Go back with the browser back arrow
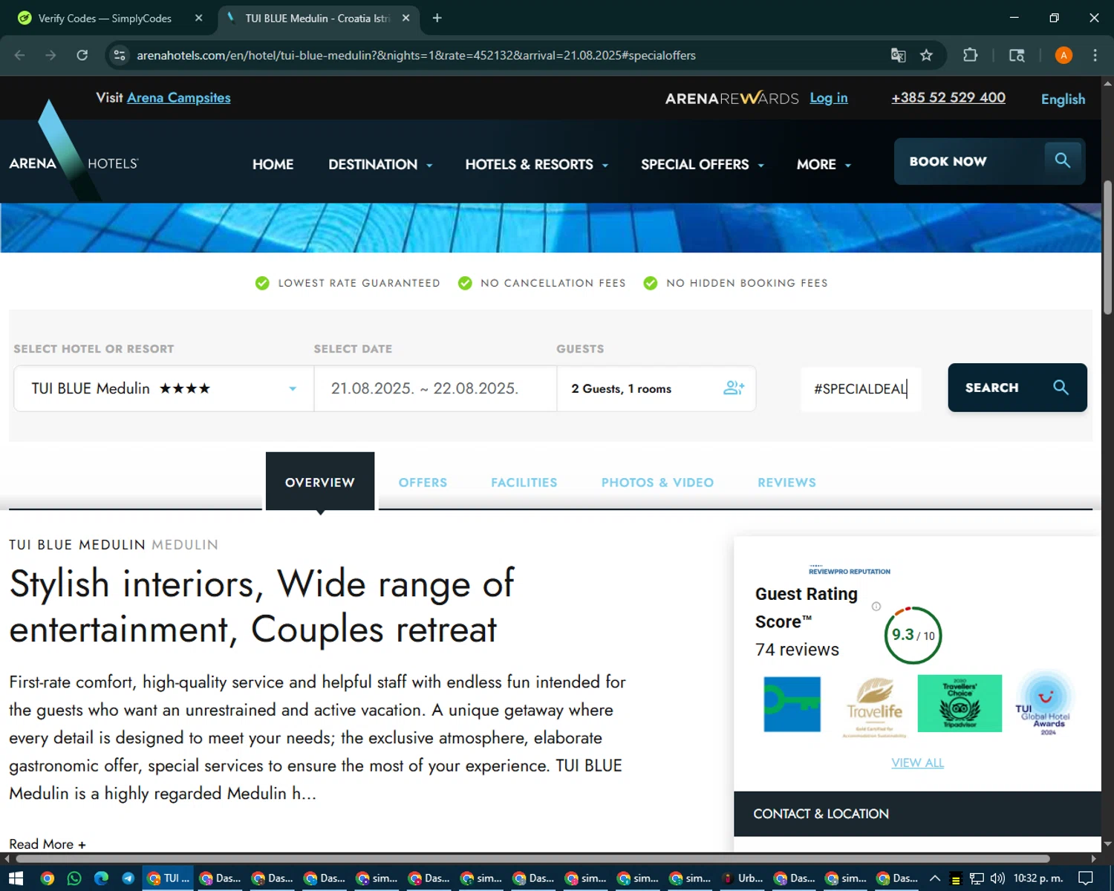This screenshot has width=1114, height=891. pyautogui.click(x=20, y=55)
